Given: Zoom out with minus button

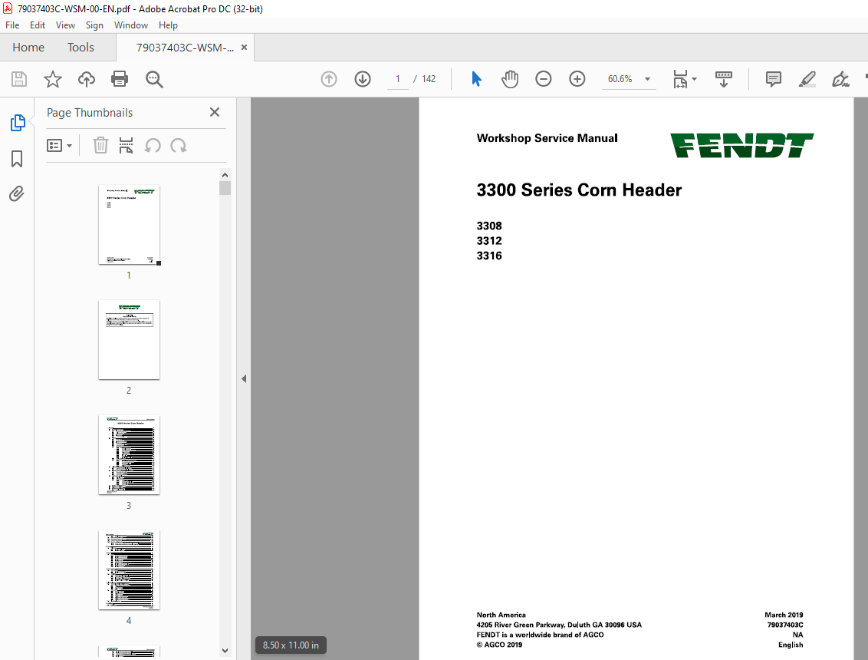Looking at the screenshot, I should coord(543,79).
